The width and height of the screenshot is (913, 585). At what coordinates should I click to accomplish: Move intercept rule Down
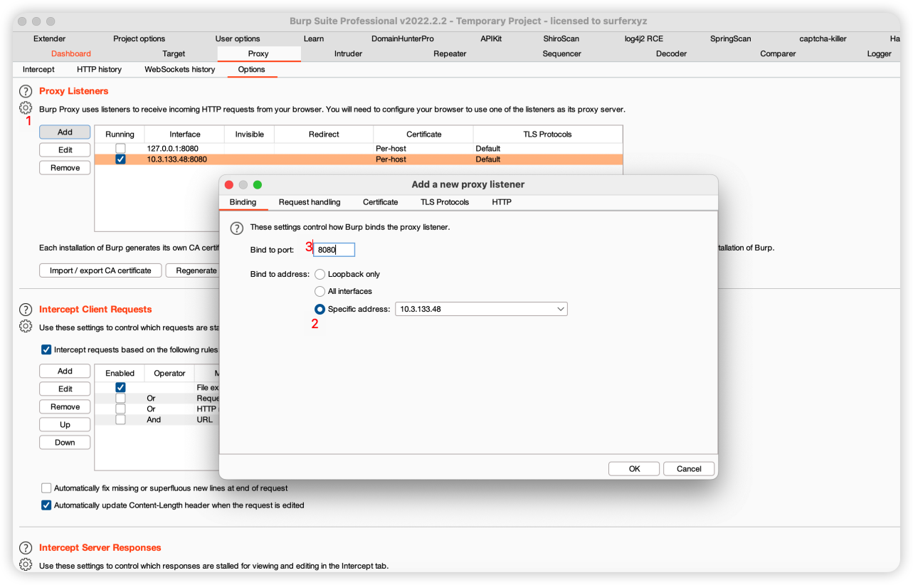(x=65, y=442)
